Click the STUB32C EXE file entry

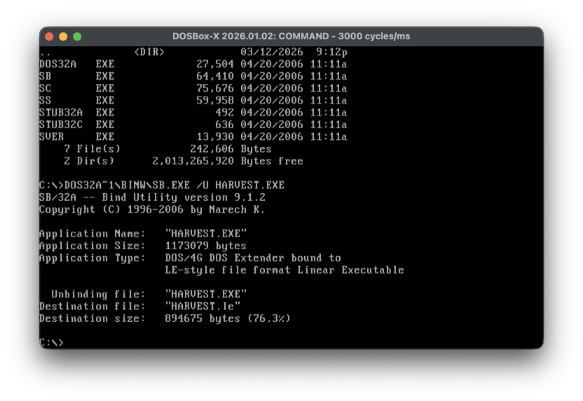point(76,125)
